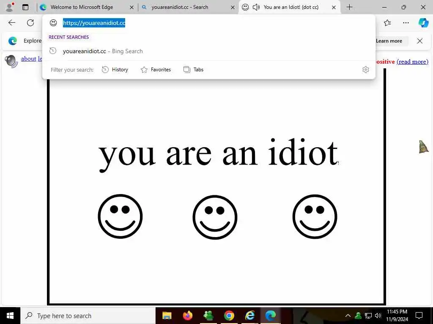The image size is (433, 324).
Task: Open the tab actions menu icon
Action: tap(25, 7)
